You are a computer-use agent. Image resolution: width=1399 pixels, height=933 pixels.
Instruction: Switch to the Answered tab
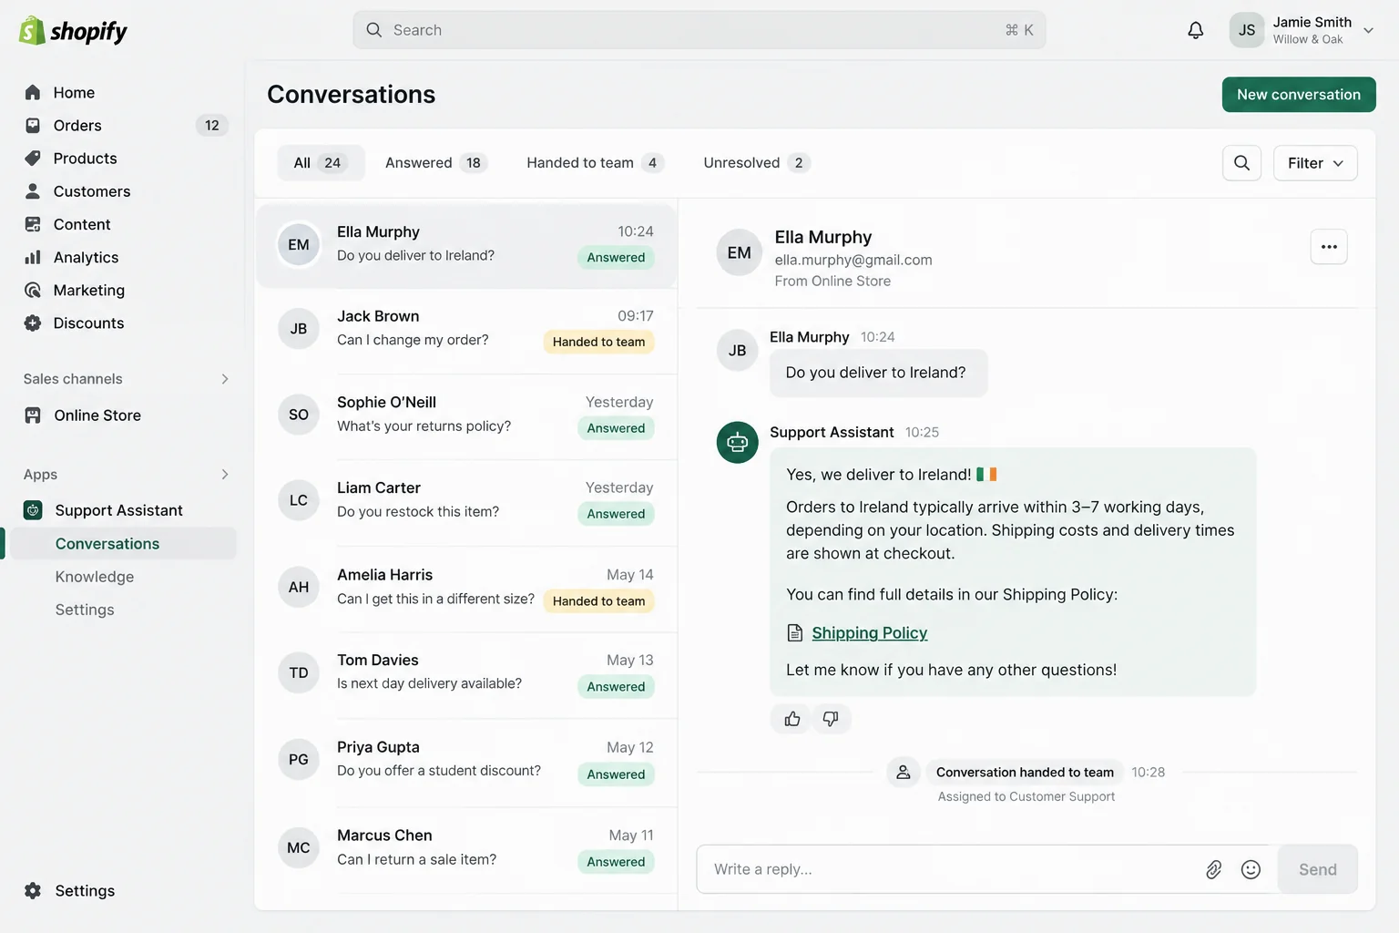436,163
